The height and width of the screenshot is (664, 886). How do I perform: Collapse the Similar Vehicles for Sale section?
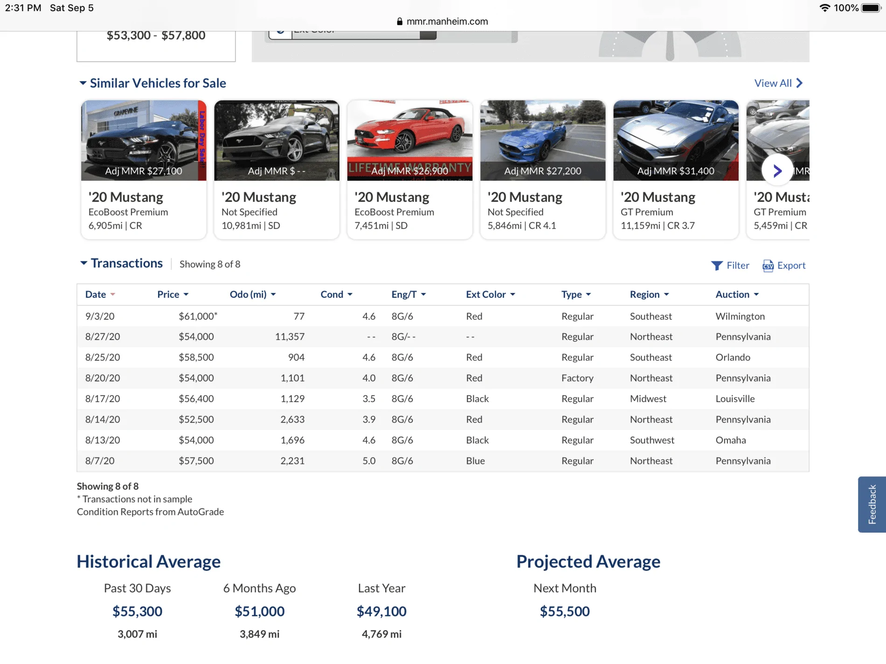[x=153, y=83]
